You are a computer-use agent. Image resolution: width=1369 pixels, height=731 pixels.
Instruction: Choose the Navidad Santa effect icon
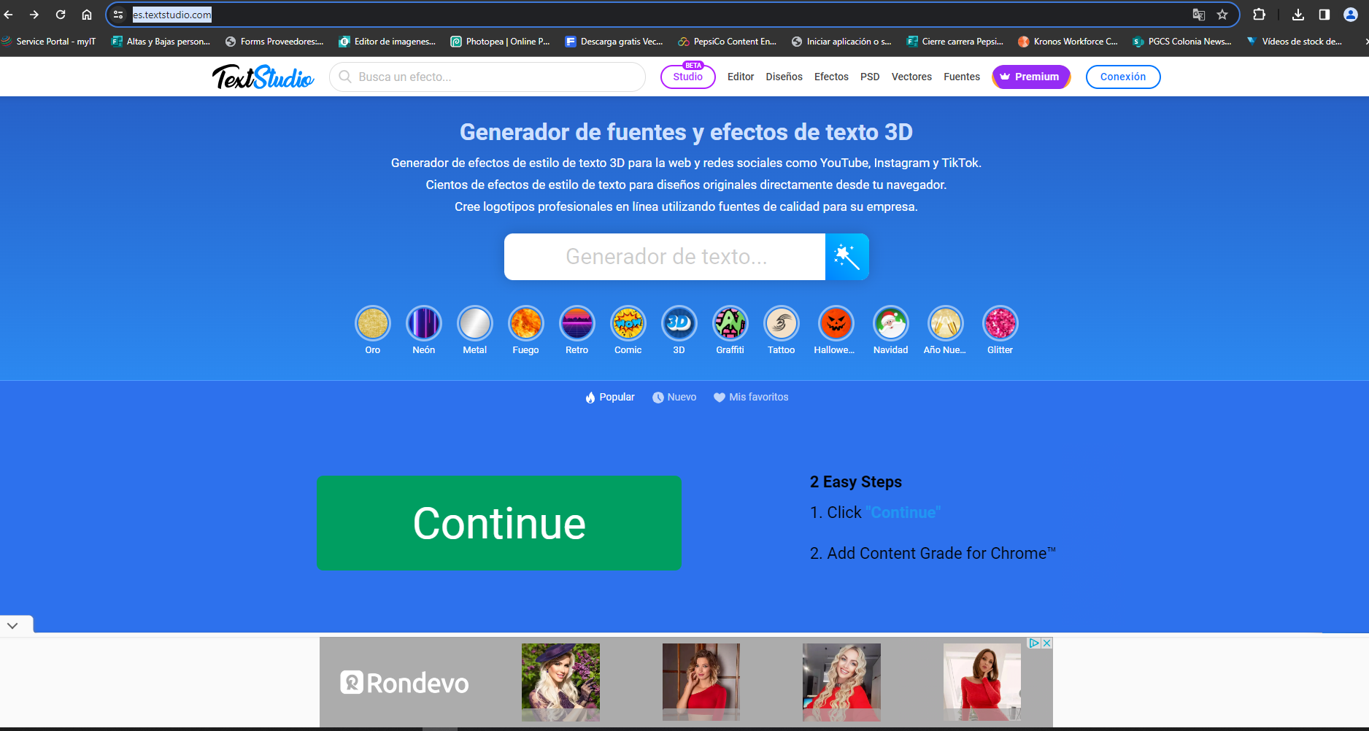890,323
